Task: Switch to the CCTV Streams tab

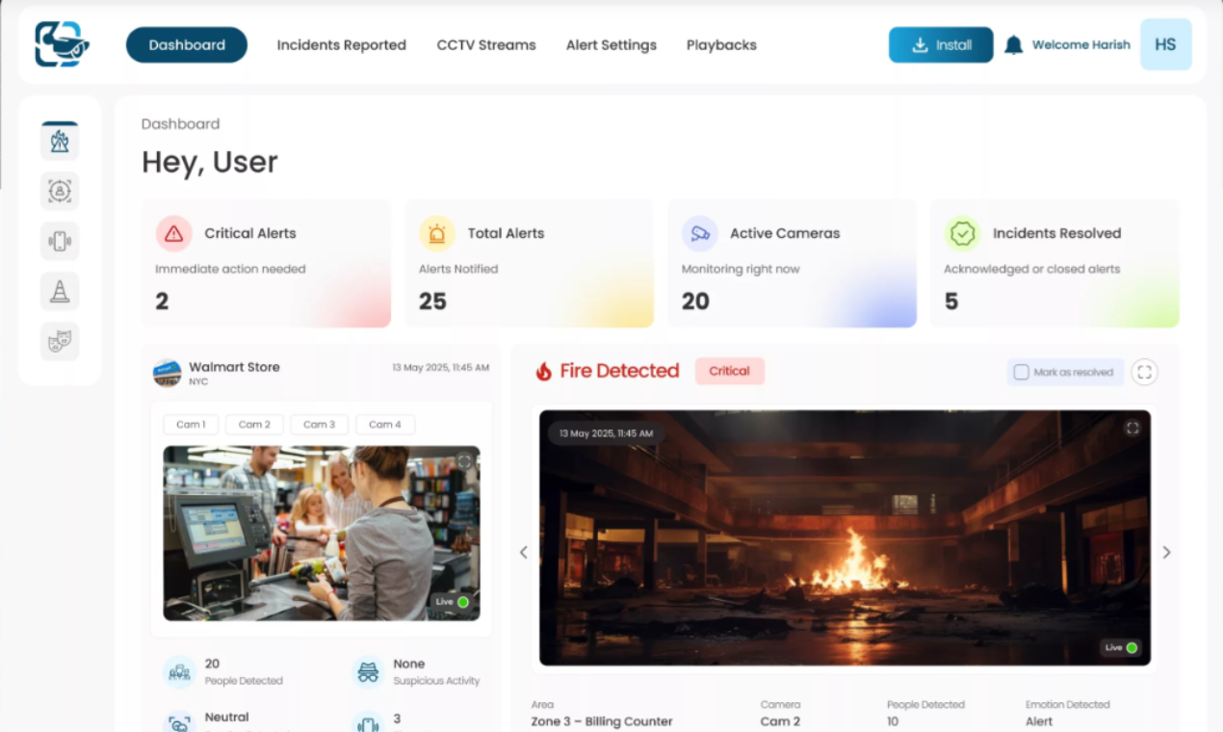Action: pos(486,45)
